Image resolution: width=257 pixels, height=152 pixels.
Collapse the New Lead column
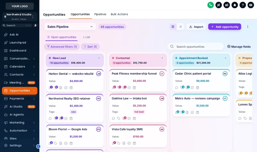point(99,58)
